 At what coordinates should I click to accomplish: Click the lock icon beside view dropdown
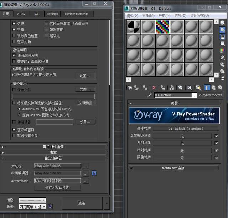(50, 207)
